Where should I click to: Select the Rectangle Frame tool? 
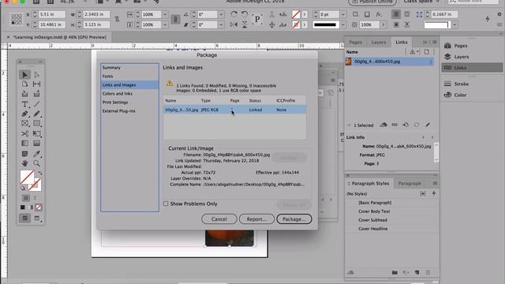pyautogui.click(x=24, y=123)
